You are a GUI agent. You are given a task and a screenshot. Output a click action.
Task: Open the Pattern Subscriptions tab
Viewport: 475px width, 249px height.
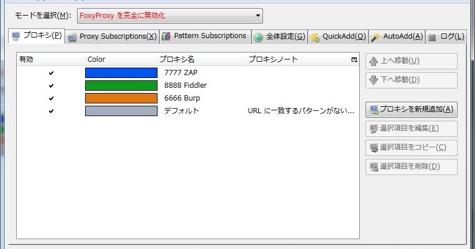coord(205,36)
